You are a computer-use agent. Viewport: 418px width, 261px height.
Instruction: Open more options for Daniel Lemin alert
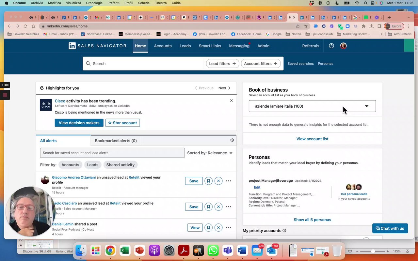[x=229, y=227]
